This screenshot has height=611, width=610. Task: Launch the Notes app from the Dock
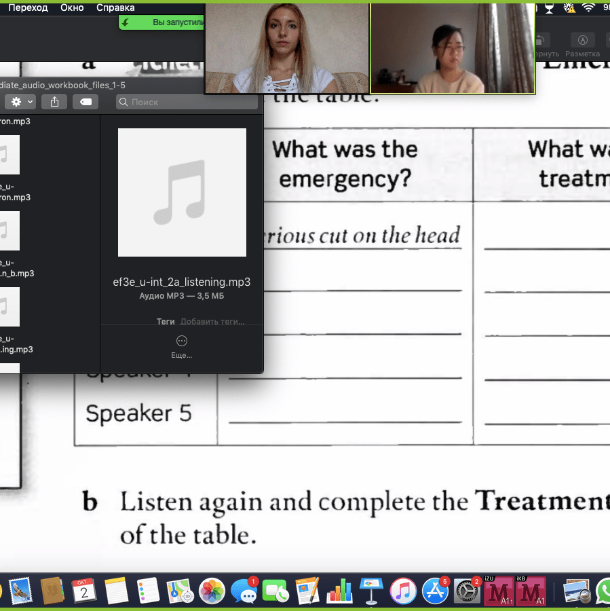coord(116,591)
